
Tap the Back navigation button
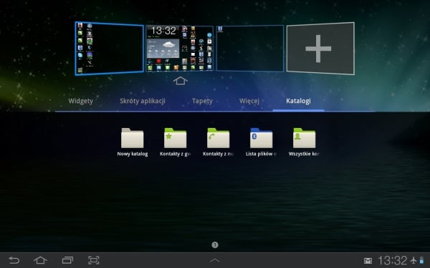[x=14, y=260]
